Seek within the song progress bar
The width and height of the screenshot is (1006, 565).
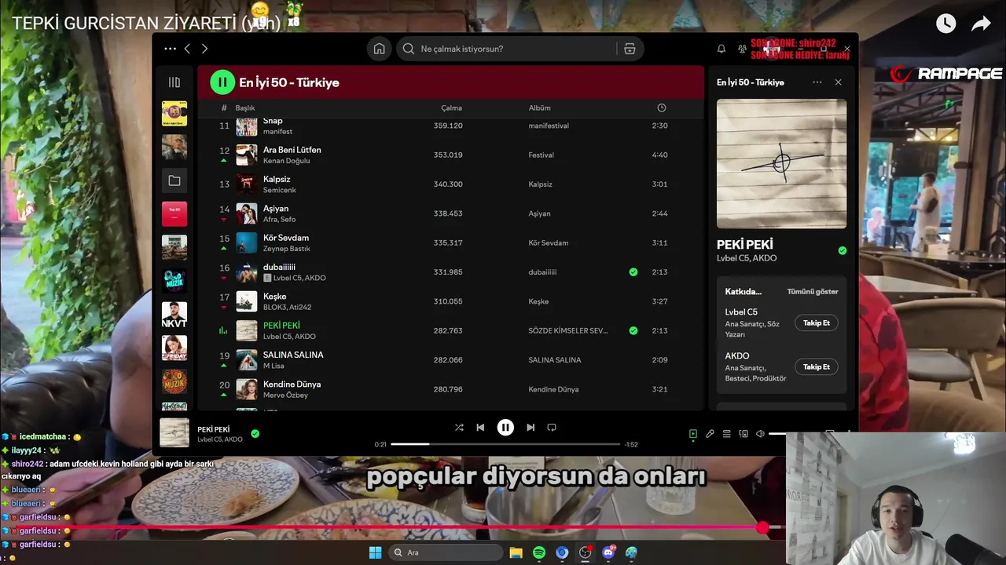pos(505,444)
